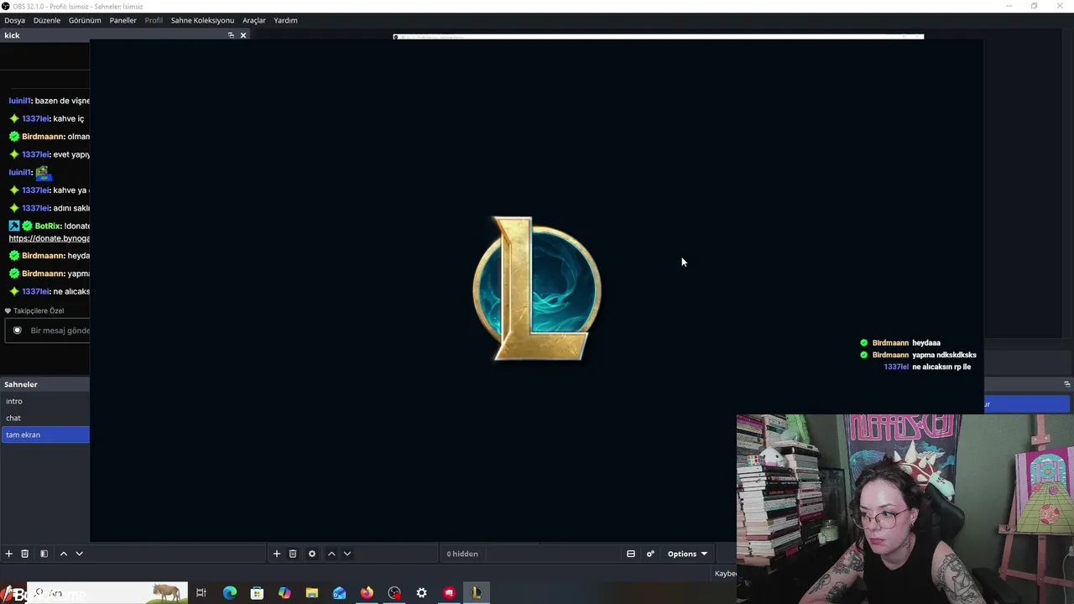Switch to Firefox on the taskbar
The height and width of the screenshot is (604, 1074).
(x=367, y=593)
